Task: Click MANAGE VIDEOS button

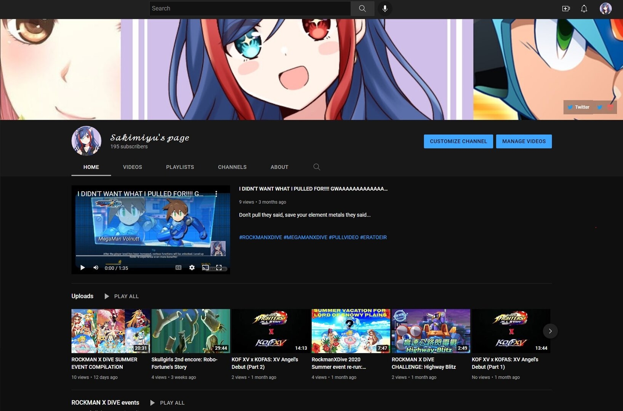Action: click(x=524, y=141)
